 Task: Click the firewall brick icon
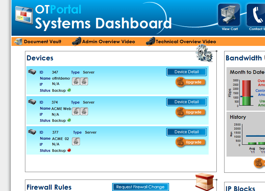click(205, 182)
